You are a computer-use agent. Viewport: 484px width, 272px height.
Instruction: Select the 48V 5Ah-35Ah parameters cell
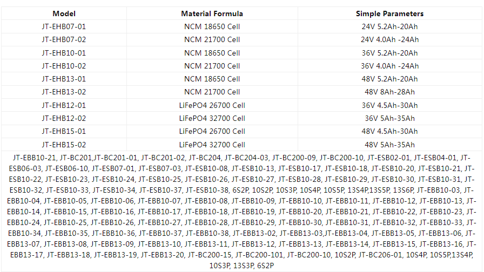(389, 145)
